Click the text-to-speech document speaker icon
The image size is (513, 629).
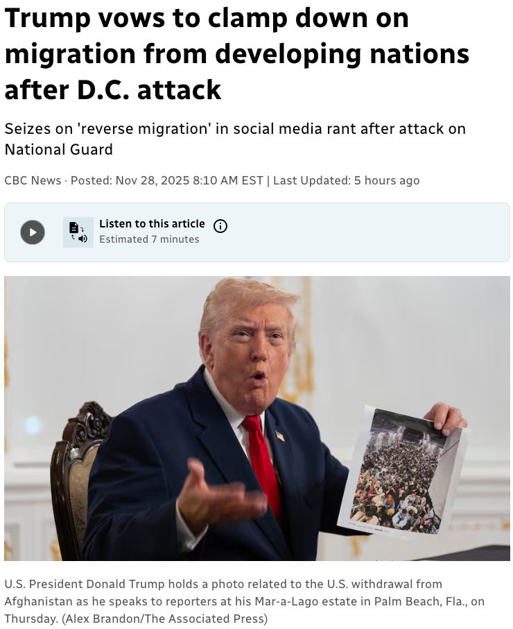[x=78, y=232]
